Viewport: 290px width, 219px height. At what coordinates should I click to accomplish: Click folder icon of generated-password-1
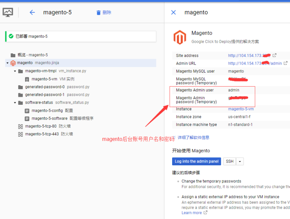(21, 95)
